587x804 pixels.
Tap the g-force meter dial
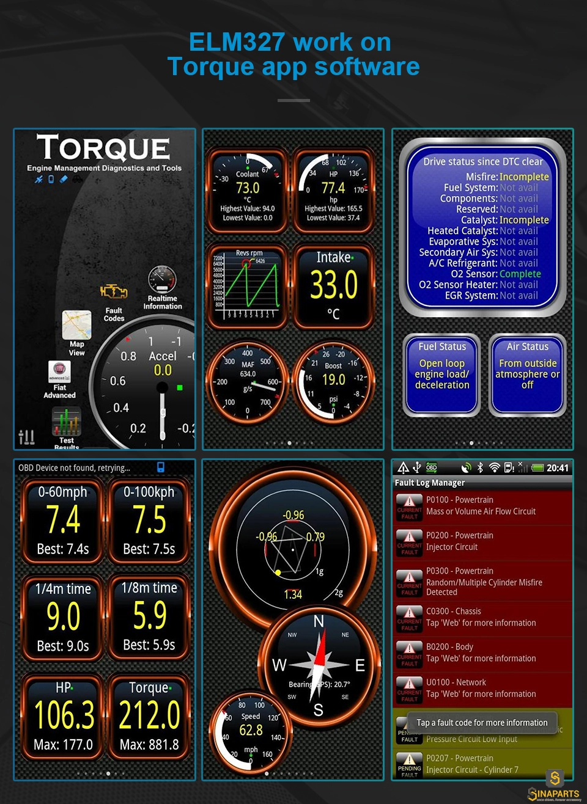(292, 549)
